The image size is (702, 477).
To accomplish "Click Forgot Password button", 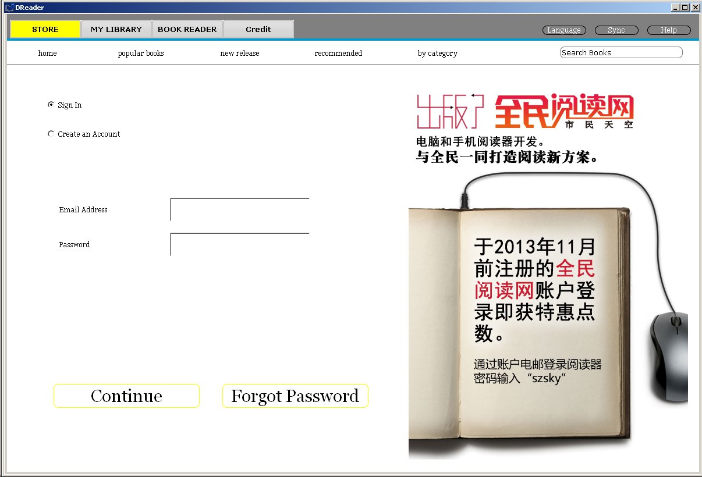I will click(295, 396).
